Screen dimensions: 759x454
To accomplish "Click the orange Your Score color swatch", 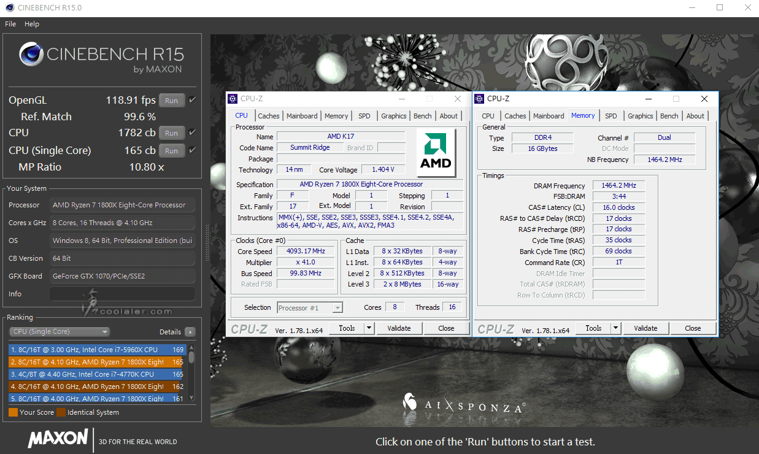I will (x=13, y=412).
